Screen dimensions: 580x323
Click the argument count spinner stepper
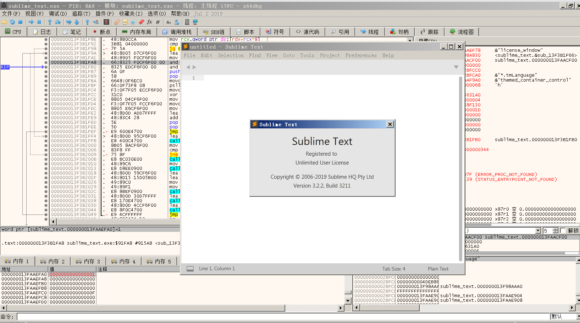click(x=555, y=230)
